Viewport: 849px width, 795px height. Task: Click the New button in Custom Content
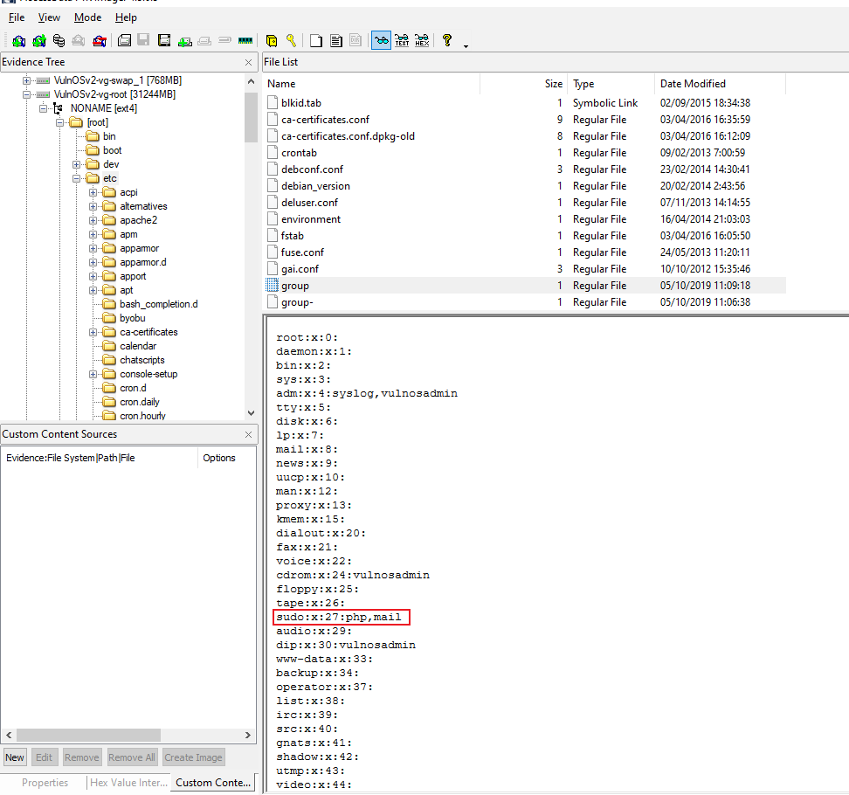point(15,757)
